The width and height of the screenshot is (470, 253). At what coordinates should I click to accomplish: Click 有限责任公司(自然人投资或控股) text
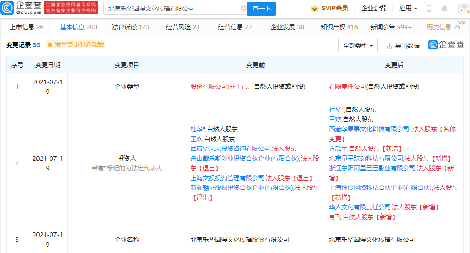[374, 87]
